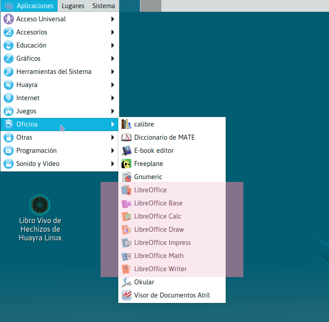
Task: Open the Sistema menu
Action: tap(103, 6)
